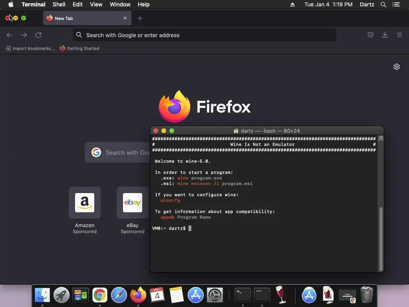Screen dimensions: 409x307
Task: Open the App Store icon left of System Preferences
Action: coord(195,295)
